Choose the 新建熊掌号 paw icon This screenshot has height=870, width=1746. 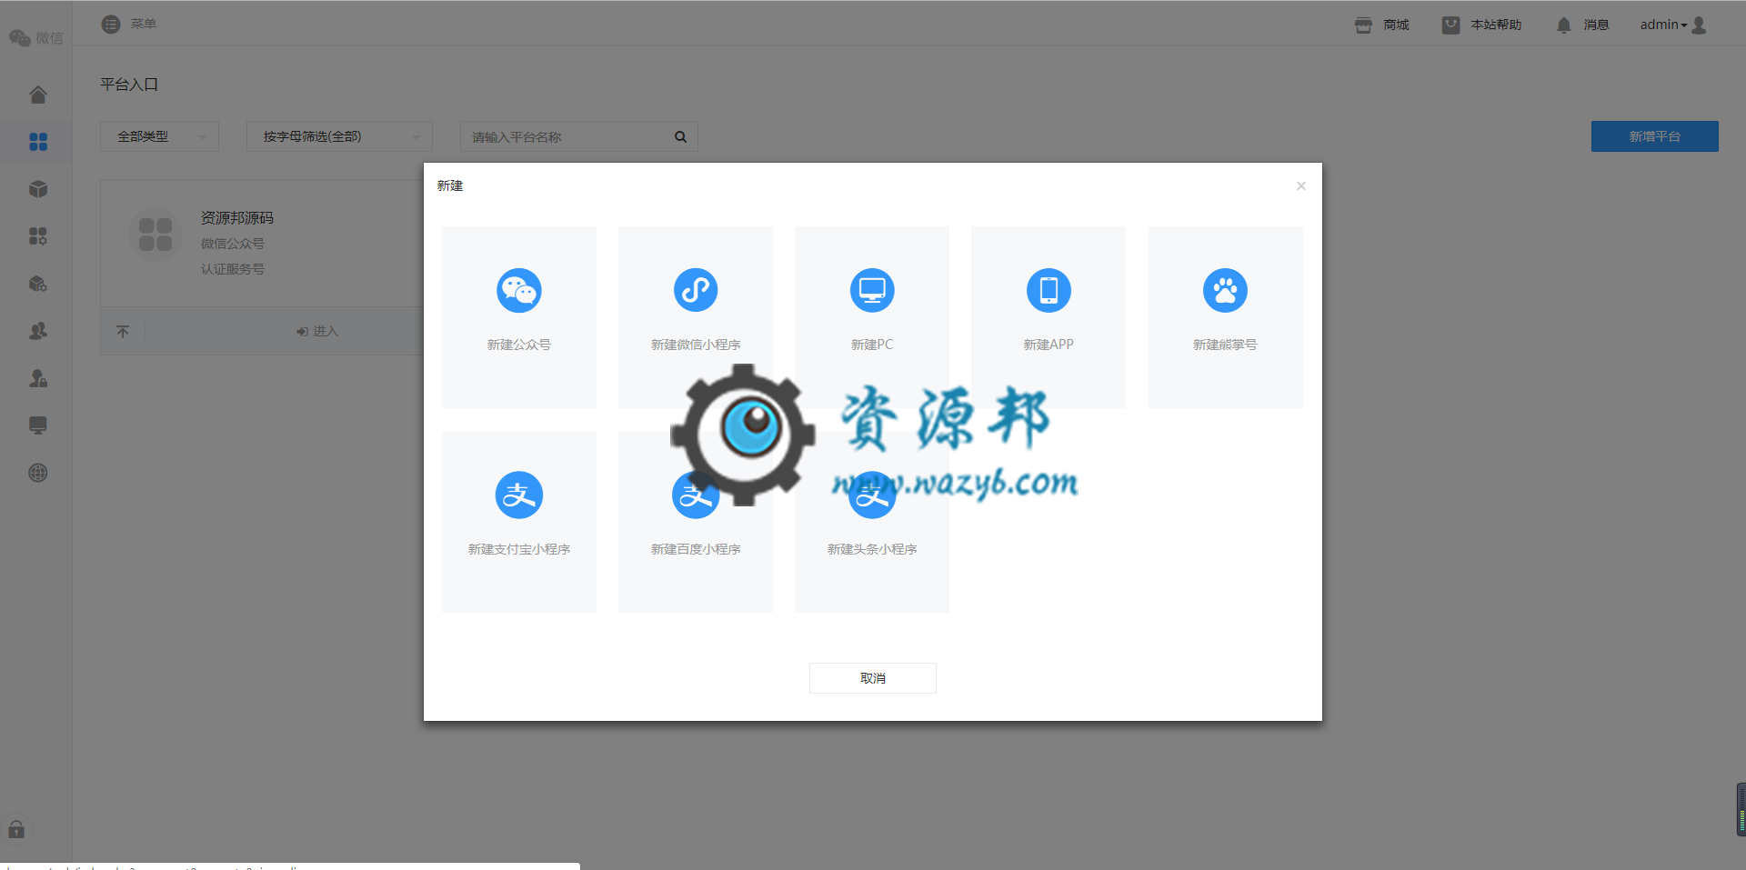[1225, 291]
